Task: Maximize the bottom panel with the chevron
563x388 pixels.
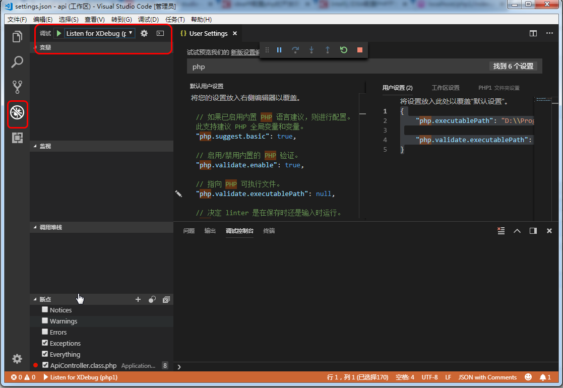Action: click(517, 231)
